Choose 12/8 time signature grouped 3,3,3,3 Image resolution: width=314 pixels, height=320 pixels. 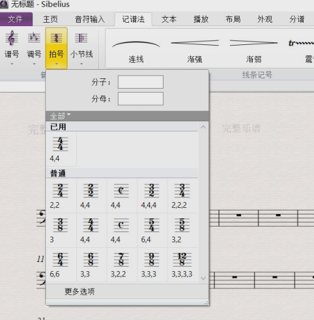[x=182, y=265]
